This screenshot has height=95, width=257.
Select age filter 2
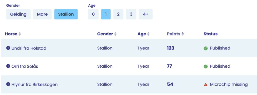coord(118,14)
